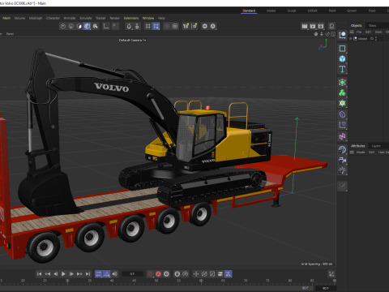Switch to the Takes tab
The height and width of the screenshot is (292, 389).
[372, 25]
